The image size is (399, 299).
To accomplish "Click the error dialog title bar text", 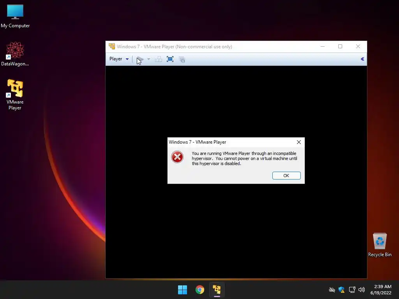I will pyautogui.click(x=198, y=142).
